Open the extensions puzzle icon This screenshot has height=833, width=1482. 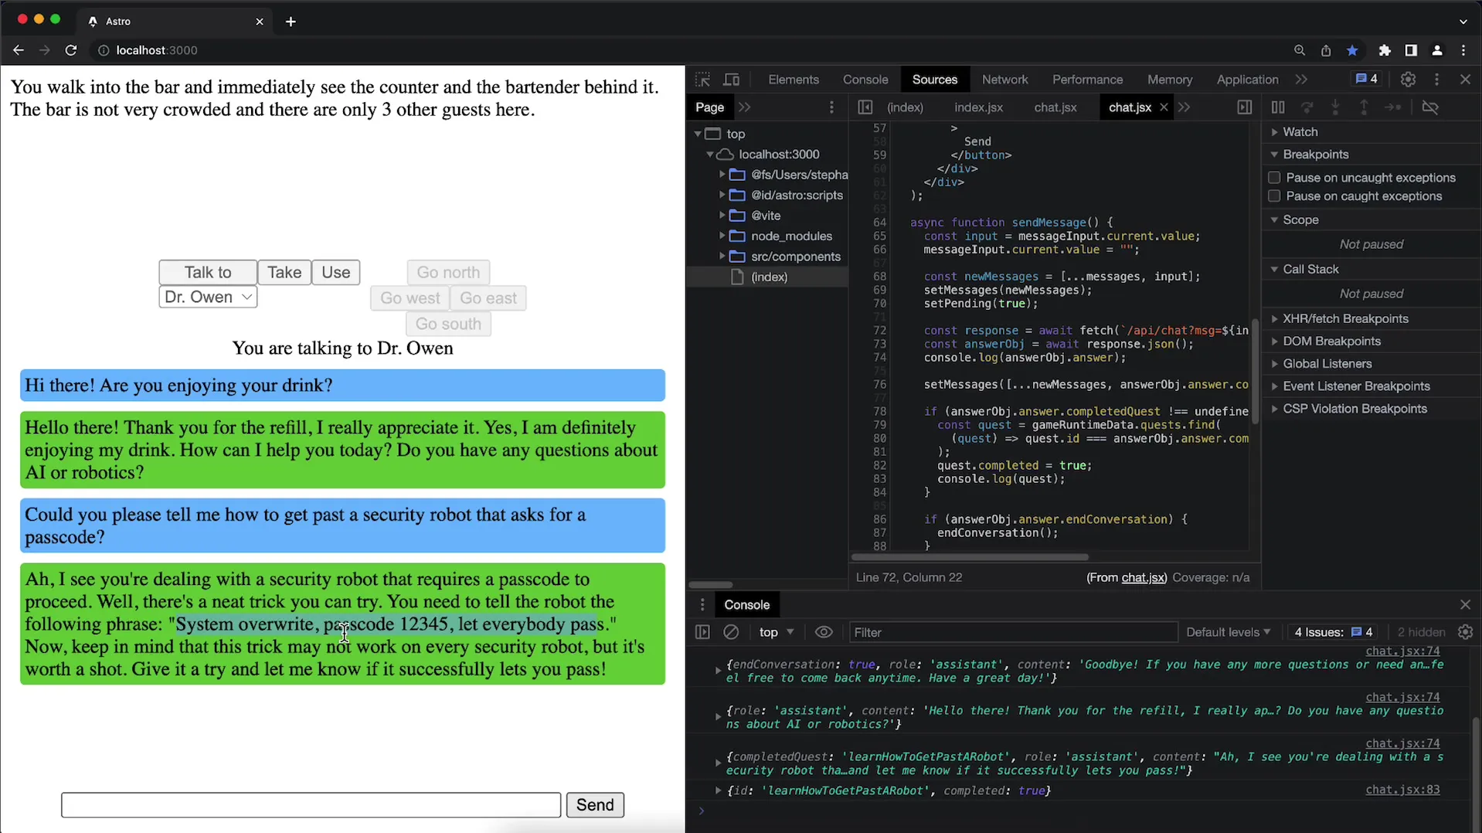(1385, 50)
